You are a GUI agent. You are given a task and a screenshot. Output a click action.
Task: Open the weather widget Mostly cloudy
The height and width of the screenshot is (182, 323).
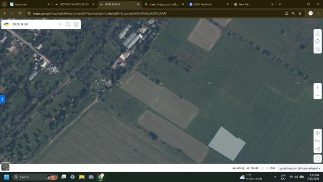tap(251, 177)
